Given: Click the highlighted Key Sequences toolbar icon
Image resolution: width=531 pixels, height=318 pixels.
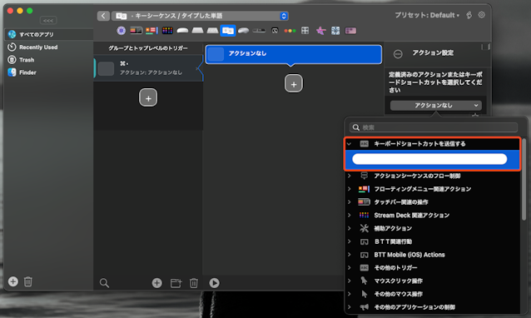Looking at the screenshot, I should point(228,31).
